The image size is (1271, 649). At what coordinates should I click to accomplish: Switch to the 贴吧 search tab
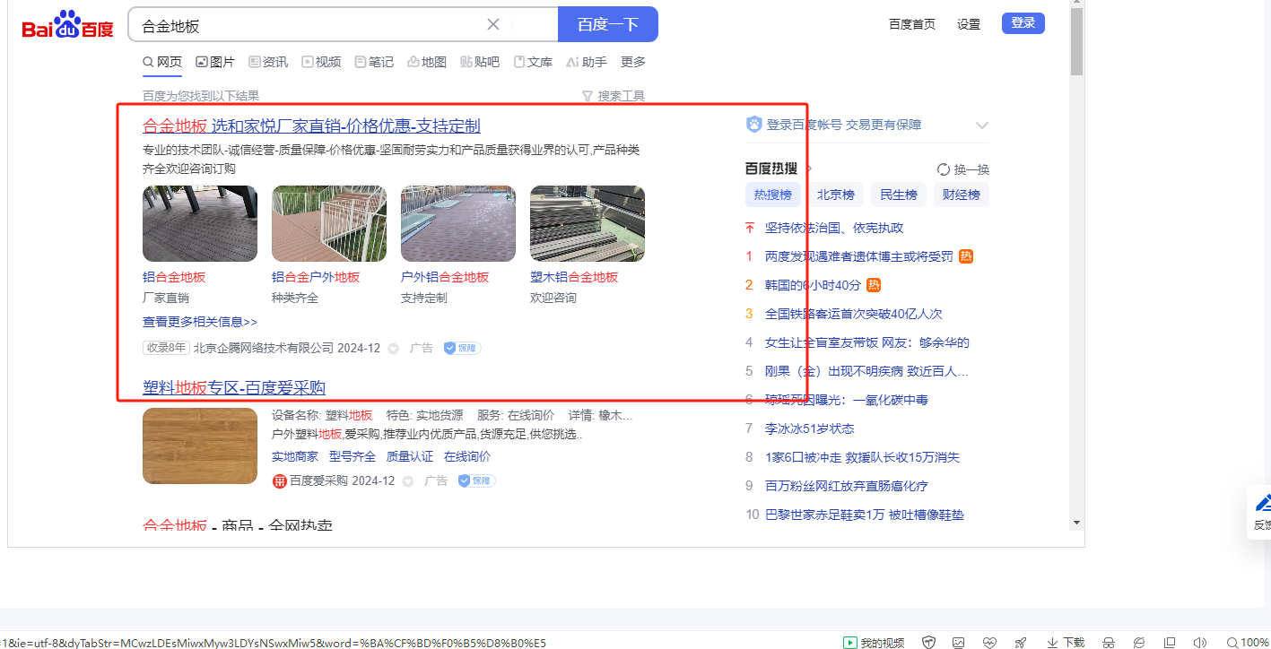point(480,62)
